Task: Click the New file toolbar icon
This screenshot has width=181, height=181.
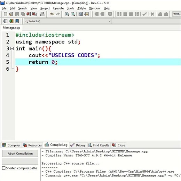Action: [x=5, y=14]
